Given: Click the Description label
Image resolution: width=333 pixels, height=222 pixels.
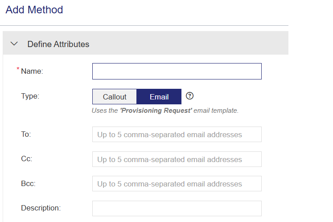Looking at the screenshot, I should click(x=41, y=207).
